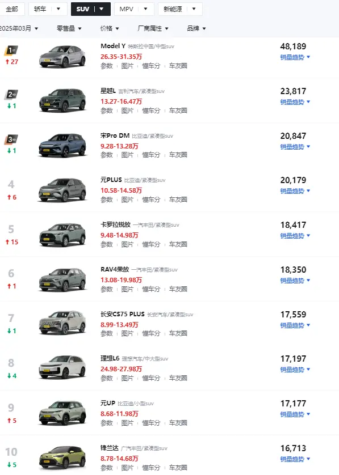The width and height of the screenshot is (339, 475).
Task: Open the 锋兰达 yellow-green car image
Action: (x=62, y=457)
